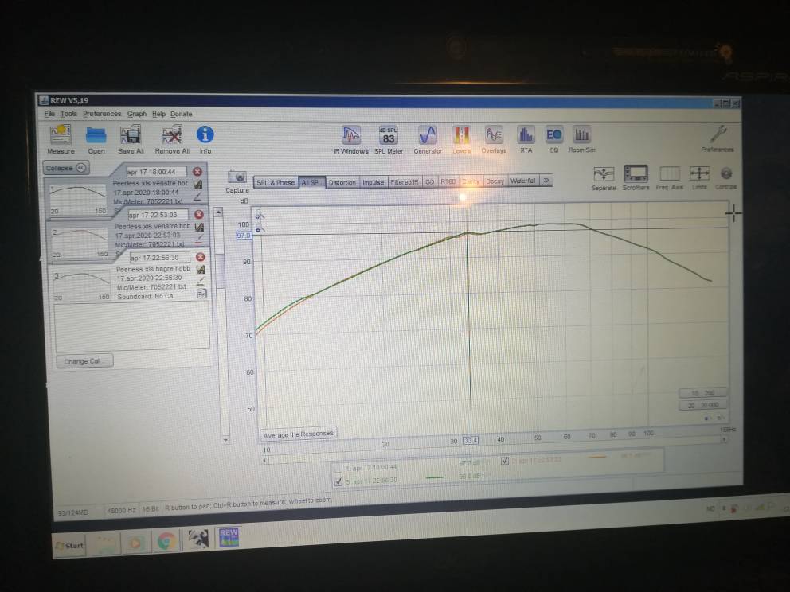Enable trace 1 apr 17 18:00:44 checkbox
The width and height of the screenshot is (790, 592).
(x=338, y=469)
